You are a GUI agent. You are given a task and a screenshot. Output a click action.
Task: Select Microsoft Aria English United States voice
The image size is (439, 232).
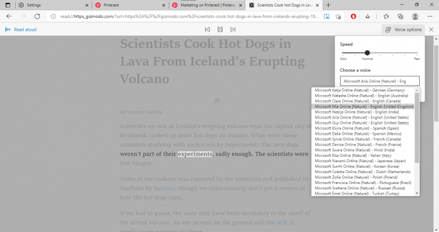[363, 117]
